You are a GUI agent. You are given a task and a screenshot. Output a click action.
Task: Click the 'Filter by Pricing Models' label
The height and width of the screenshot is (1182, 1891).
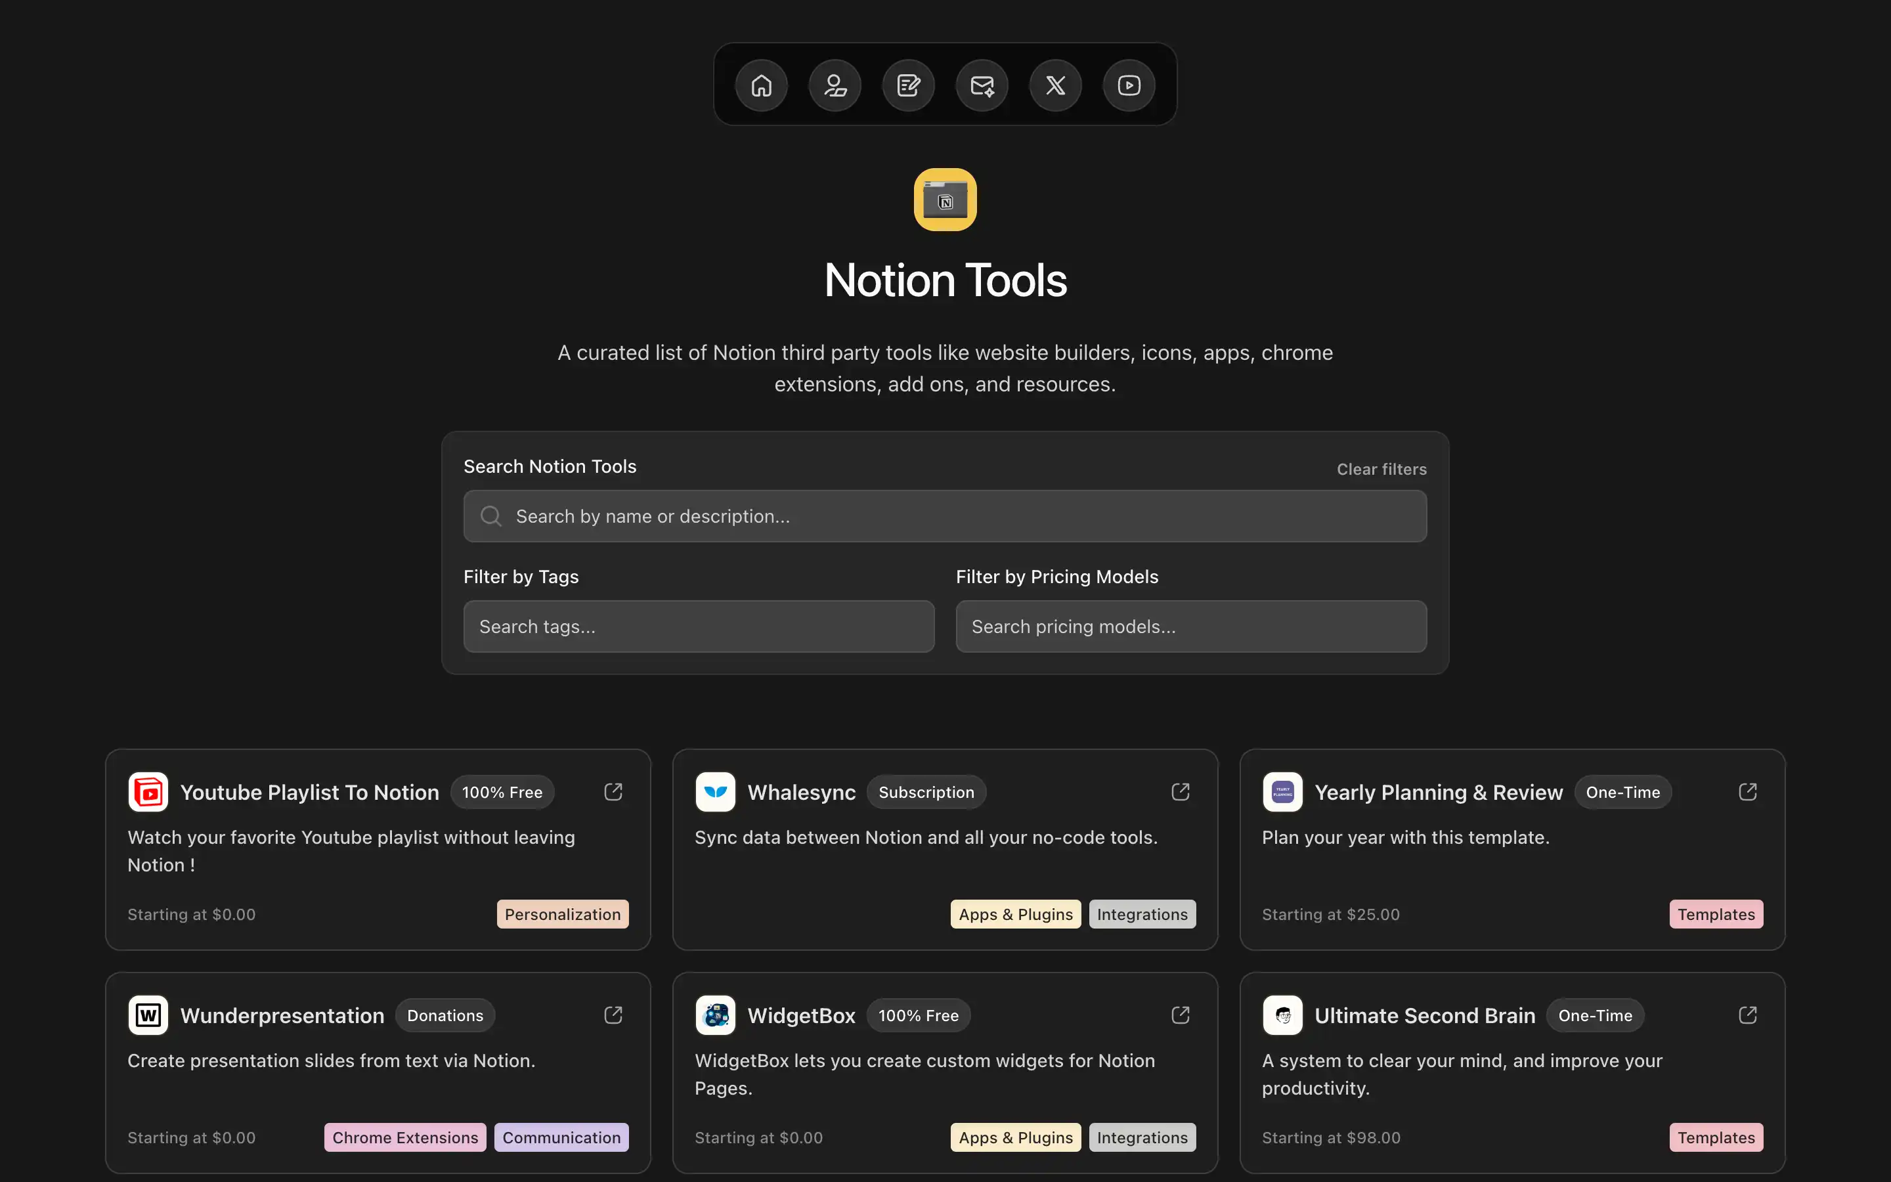[1056, 576]
